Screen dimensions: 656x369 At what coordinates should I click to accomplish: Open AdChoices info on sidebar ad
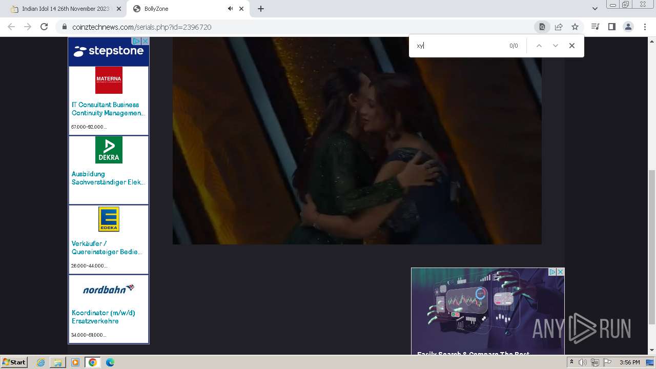click(x=136, y=41)
